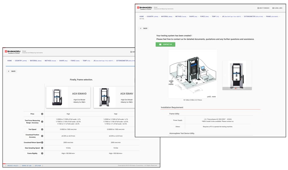Open the Terms of Use footer link

[26, 166]
